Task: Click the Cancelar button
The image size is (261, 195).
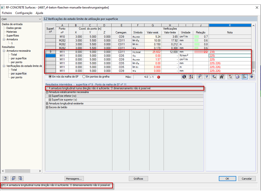Action: click(x=247, y=179)
